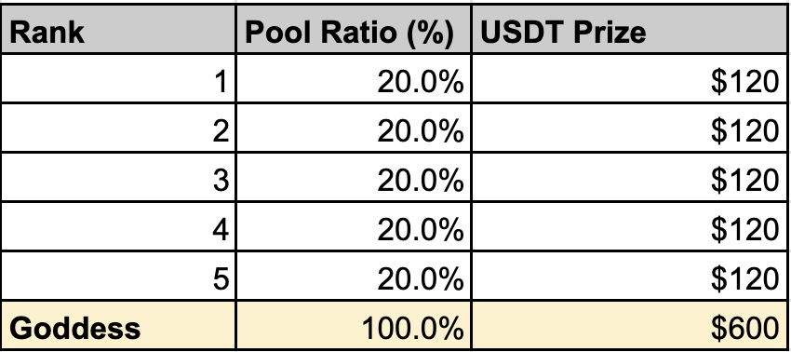Click the $120 prize for rank 5
The height and width of the screenshot is (352, 791).
[x=630, y=276]
